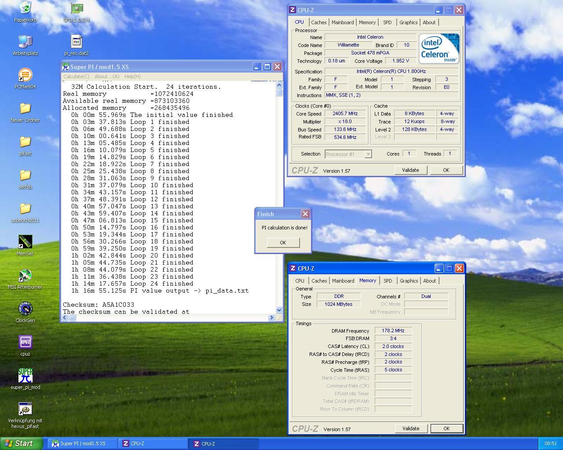563x450 pixels.
Task: Switch to Caches tab in top CPU-Z
Action: (319, 22)
